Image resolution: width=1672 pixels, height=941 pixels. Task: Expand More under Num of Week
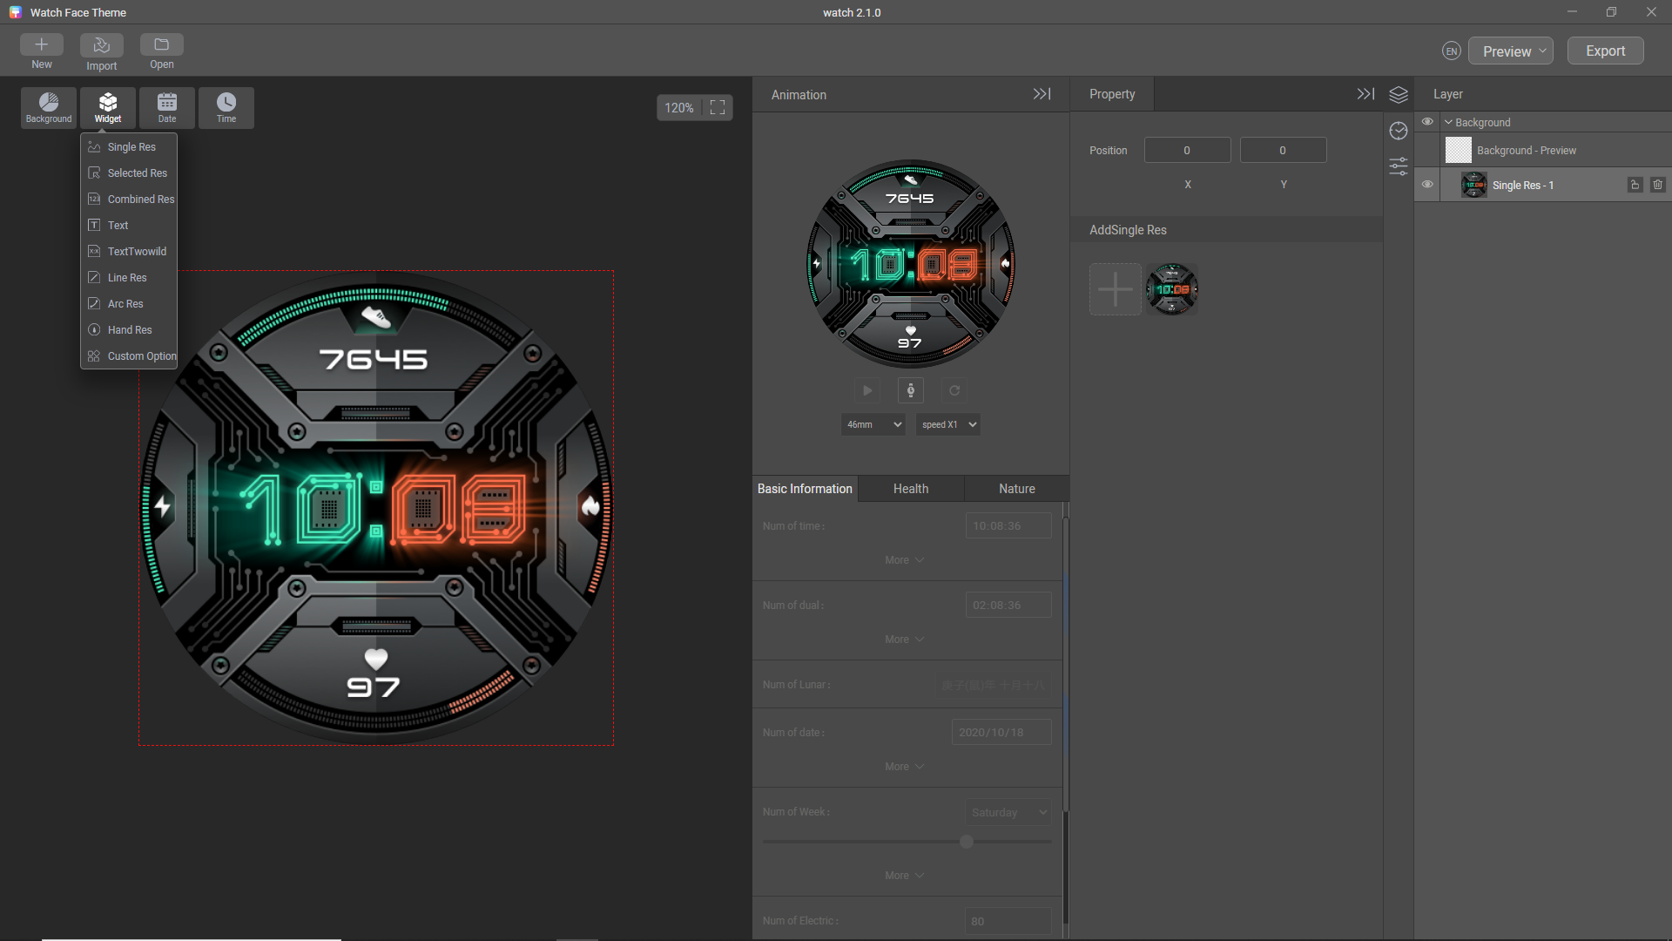[x=904, y=876]
